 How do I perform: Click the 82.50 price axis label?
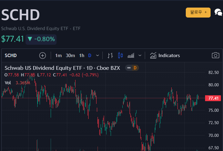(x=213, y=73)
